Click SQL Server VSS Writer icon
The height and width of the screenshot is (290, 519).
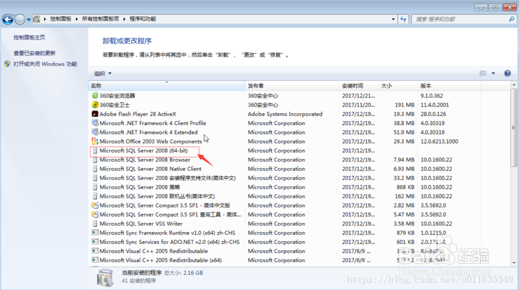point(95,224)
